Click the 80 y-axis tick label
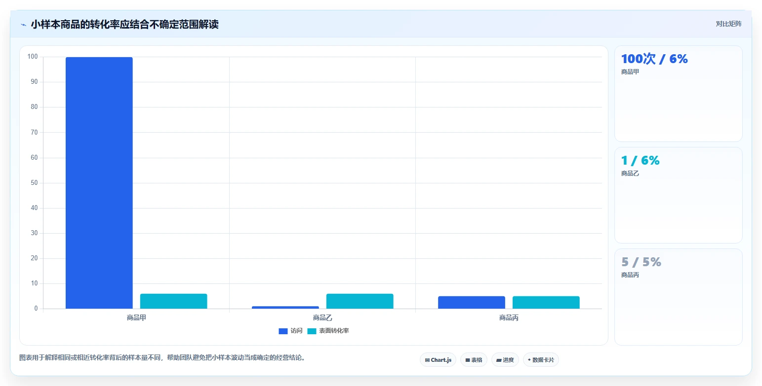762x386 pixels. point(34,107)
